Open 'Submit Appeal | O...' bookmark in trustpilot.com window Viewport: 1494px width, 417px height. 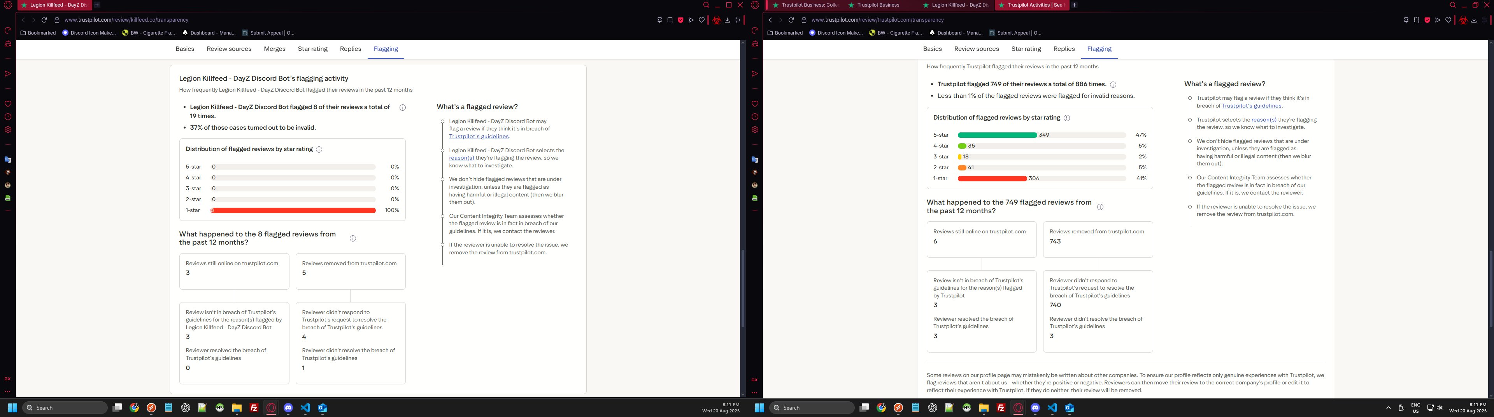[x=1015, y=33]
